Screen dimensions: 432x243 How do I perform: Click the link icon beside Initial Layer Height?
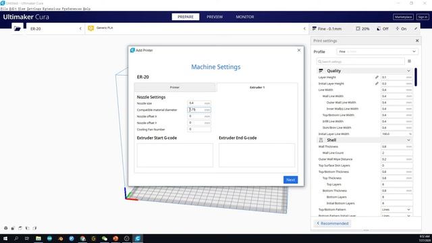(377, 84)
